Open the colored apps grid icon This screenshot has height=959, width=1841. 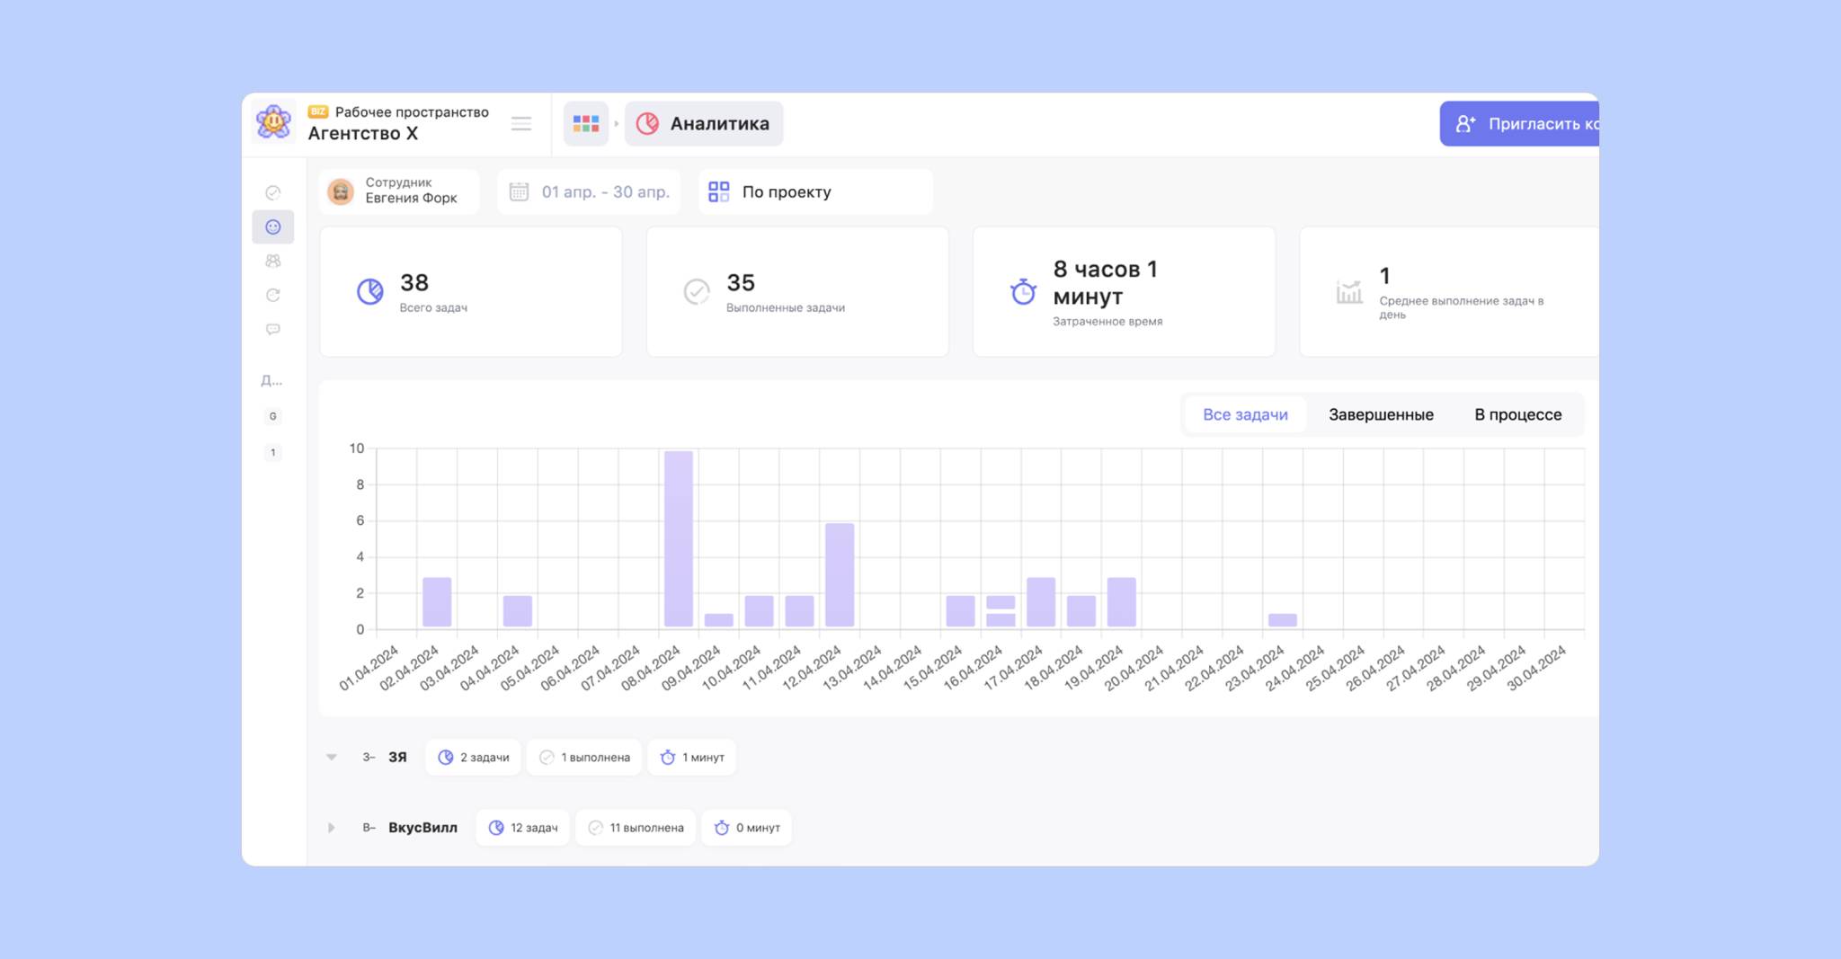tap(586, 124)
